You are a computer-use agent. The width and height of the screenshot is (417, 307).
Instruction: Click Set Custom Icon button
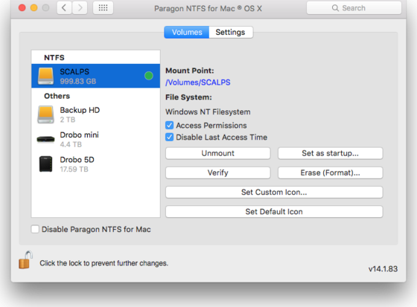274,192
